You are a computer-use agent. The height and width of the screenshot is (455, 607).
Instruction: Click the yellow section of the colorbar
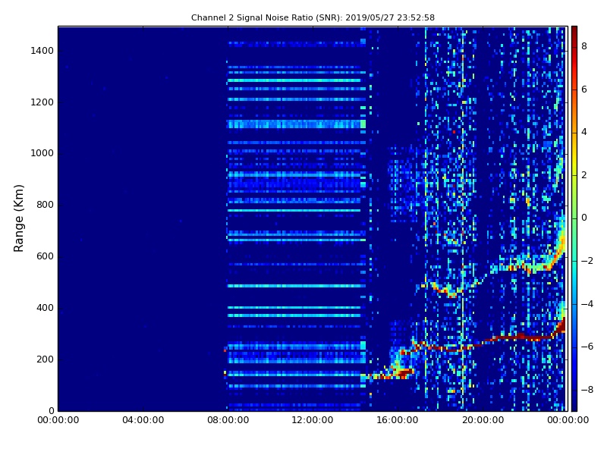click(574, 162)
